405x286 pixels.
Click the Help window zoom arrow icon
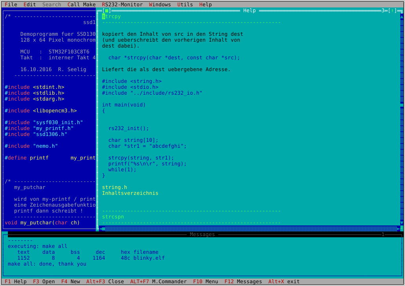click(392, 11)
